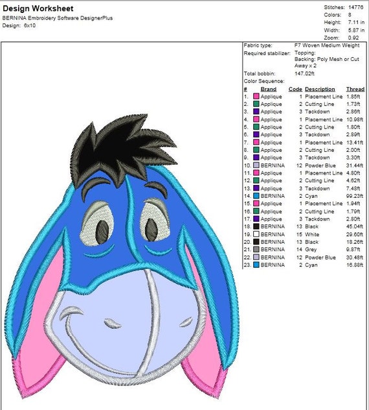This screenshot has width=369, height=410.
Task: Click the Code column header
Action: tap(295, 89)
